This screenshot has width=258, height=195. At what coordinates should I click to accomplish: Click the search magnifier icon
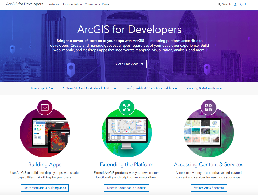(x=219, y=4)
